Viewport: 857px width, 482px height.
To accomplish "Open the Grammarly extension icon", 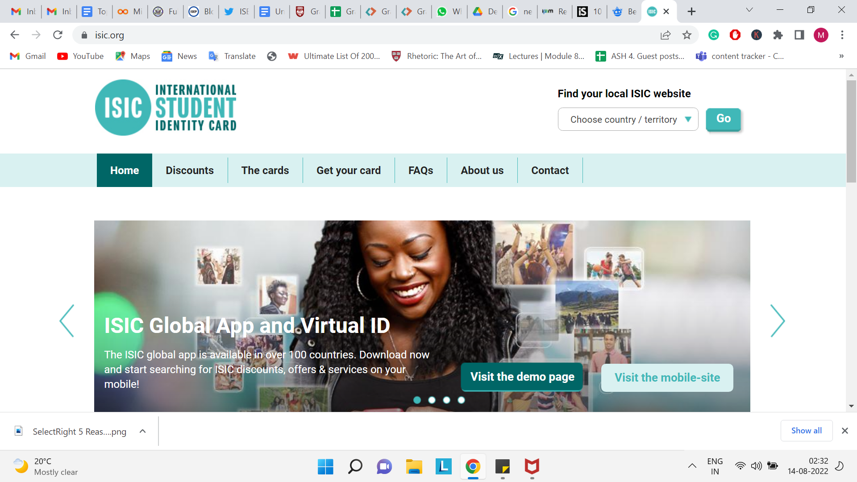I will point(714,35).
